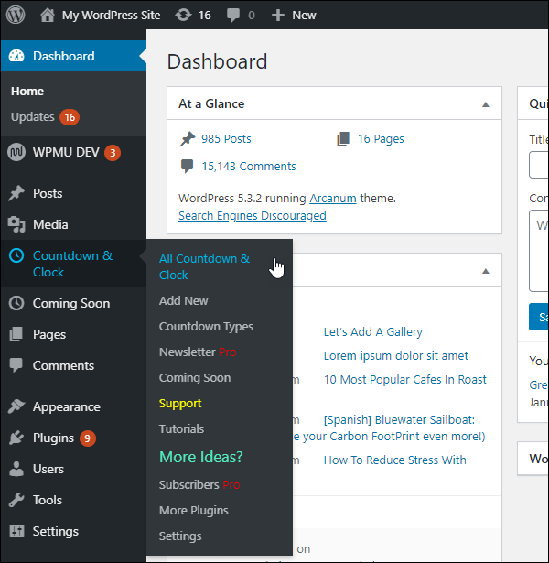
Task: Open Countdown Types submenu item
Action: coord(206,327)
